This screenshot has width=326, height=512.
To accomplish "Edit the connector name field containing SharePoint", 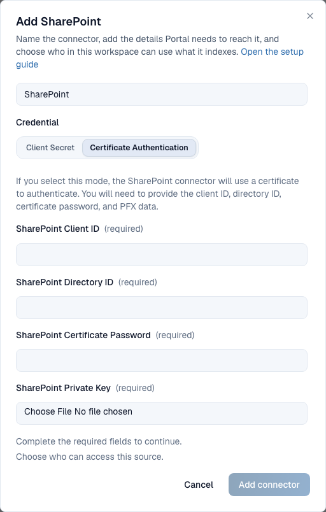I will (x=162, y=94).
